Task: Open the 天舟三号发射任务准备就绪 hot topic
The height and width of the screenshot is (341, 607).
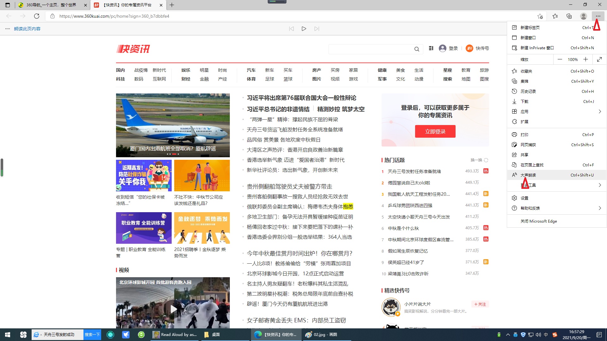Action: click(414, 171)
